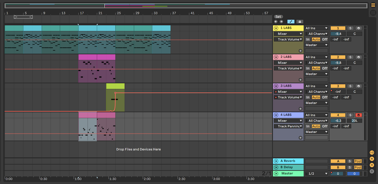Jump to the next locator arrow
Screen dimensions: 378x184
pyautogui.click(x=281, y=22)
